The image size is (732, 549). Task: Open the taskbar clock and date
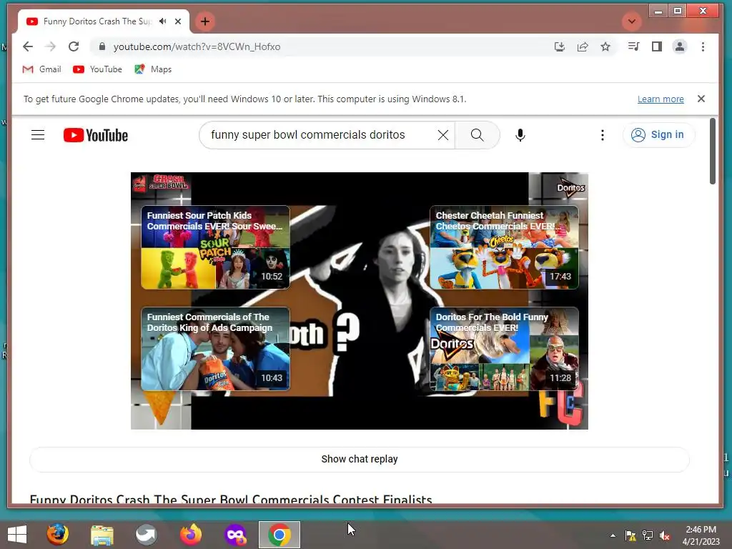click(x=701, y=535)
